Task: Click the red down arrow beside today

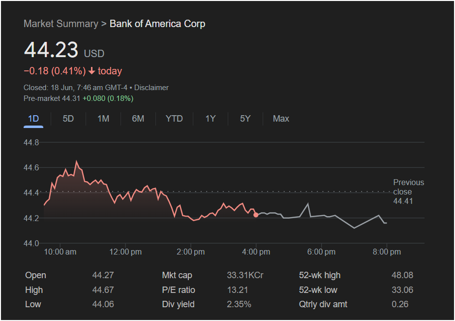Action: pyautogui.click(x=91, y=71)
